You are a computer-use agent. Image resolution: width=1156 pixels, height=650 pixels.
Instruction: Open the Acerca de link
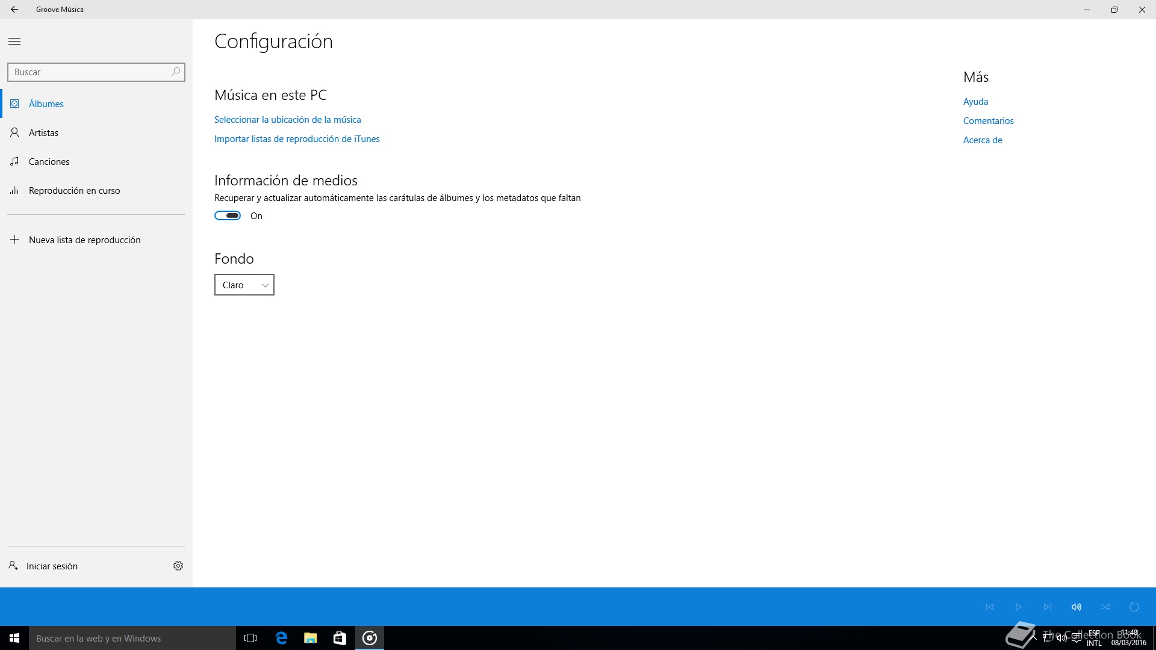click(x=983, y=140)
